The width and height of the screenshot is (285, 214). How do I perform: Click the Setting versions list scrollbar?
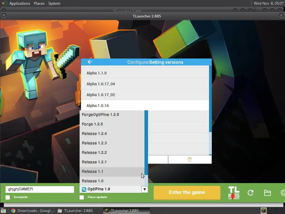click(210, 110)
